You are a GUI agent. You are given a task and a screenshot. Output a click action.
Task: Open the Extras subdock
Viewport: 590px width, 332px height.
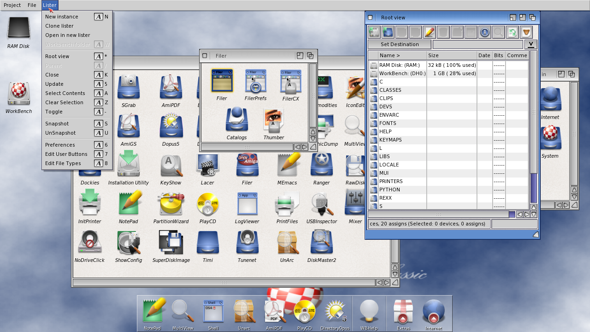[403, 315]
